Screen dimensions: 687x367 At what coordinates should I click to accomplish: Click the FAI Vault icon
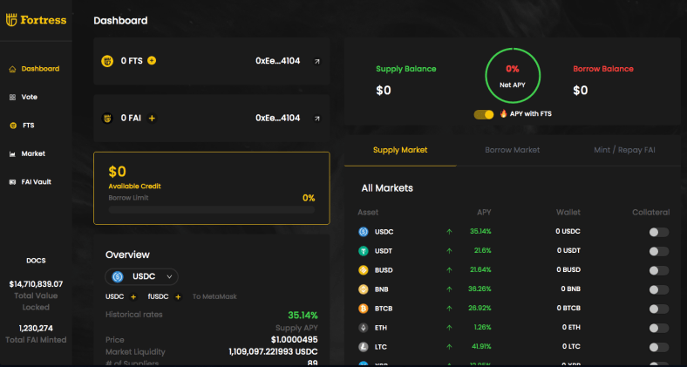pos(12,182)
